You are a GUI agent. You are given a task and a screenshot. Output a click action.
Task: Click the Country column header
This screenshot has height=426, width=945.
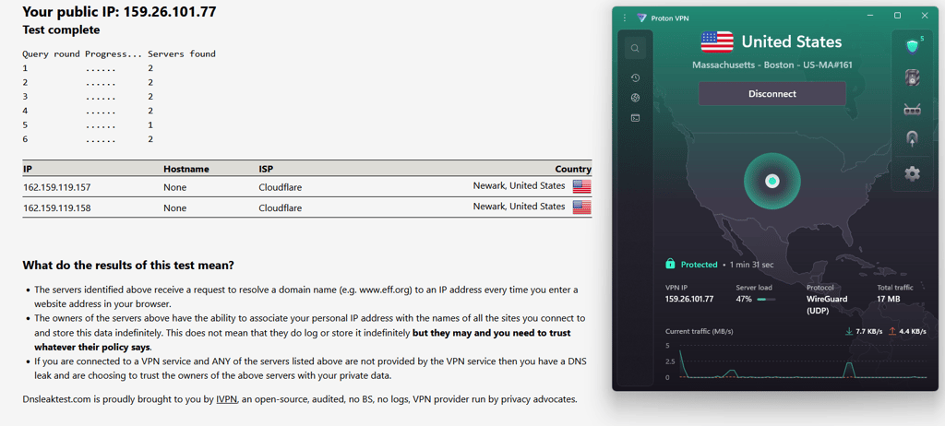pos(573,170)
